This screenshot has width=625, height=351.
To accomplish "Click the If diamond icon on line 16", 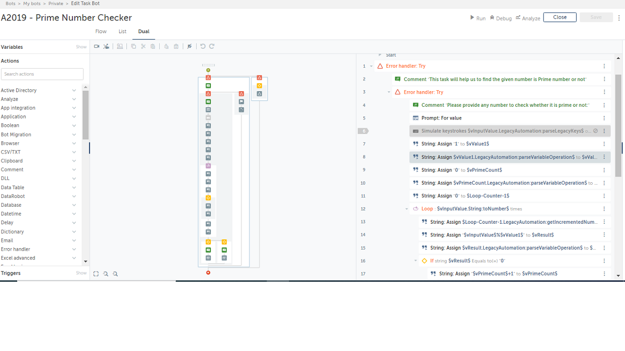I will [x=424, y=261].
